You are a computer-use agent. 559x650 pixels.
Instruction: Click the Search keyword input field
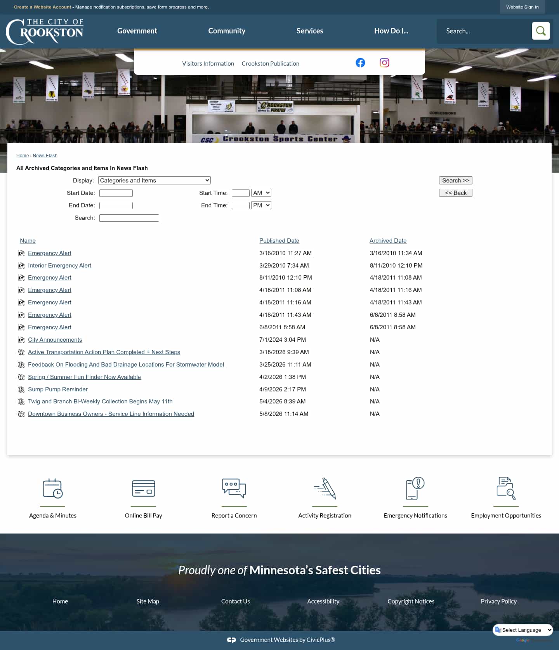(x=129, y=218)
